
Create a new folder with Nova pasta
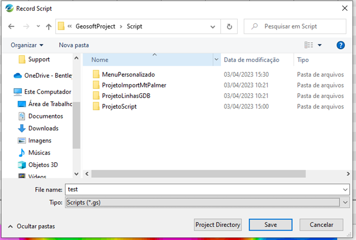click(74, 45)
